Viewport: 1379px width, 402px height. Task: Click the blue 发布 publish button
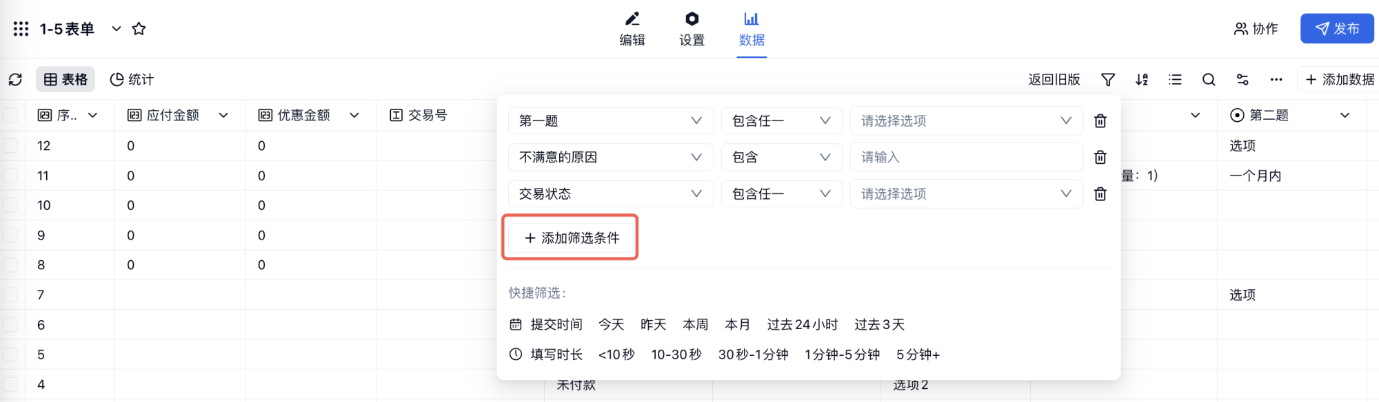1337,29
